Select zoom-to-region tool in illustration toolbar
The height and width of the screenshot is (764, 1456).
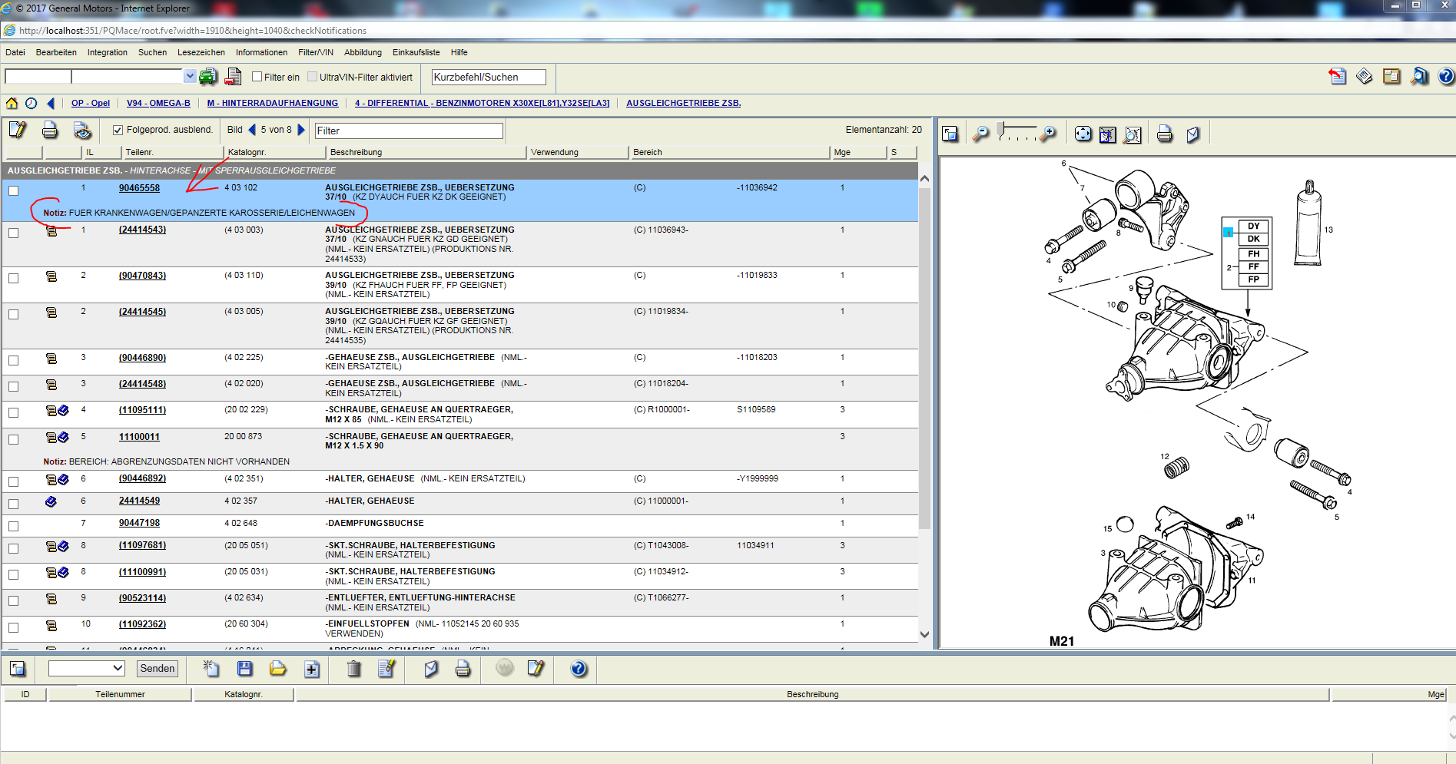click(x=1107, y=135)
